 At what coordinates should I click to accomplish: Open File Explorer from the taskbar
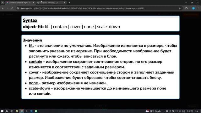[17, 111]
